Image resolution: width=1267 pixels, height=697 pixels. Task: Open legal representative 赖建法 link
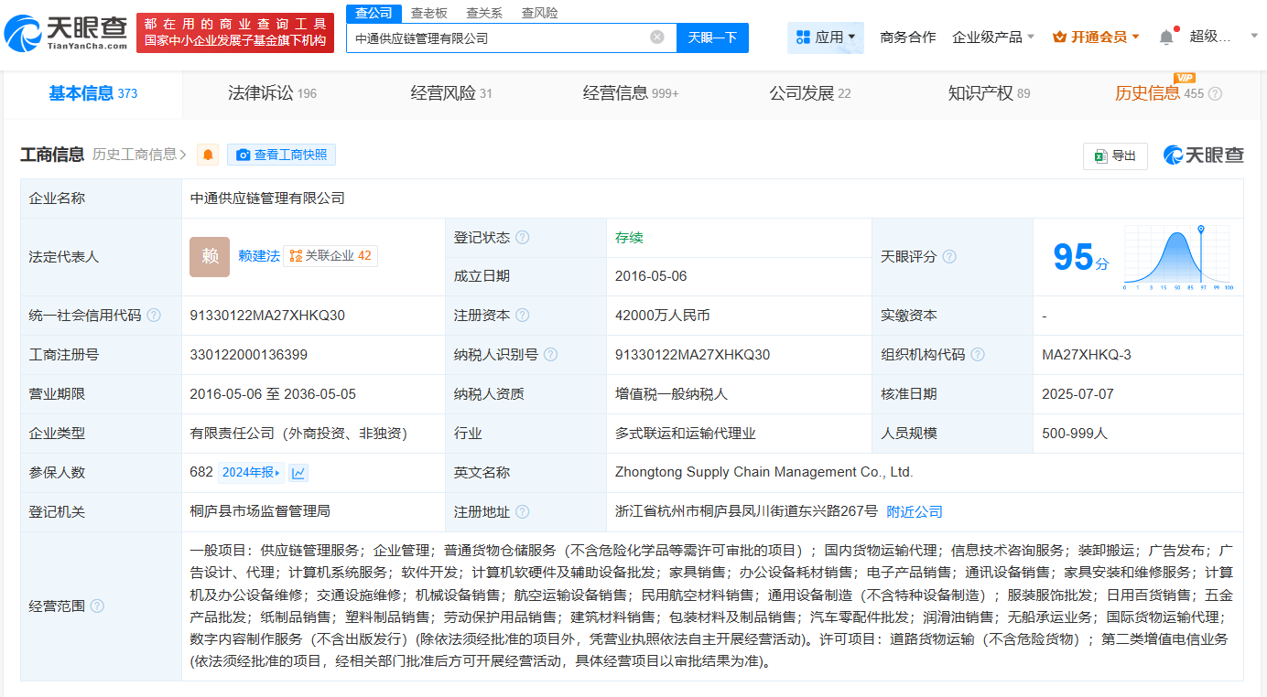click(259, 256)
